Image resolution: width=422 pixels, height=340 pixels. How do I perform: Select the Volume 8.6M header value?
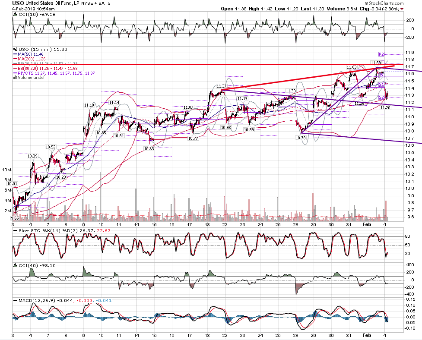tap(342, 9)
